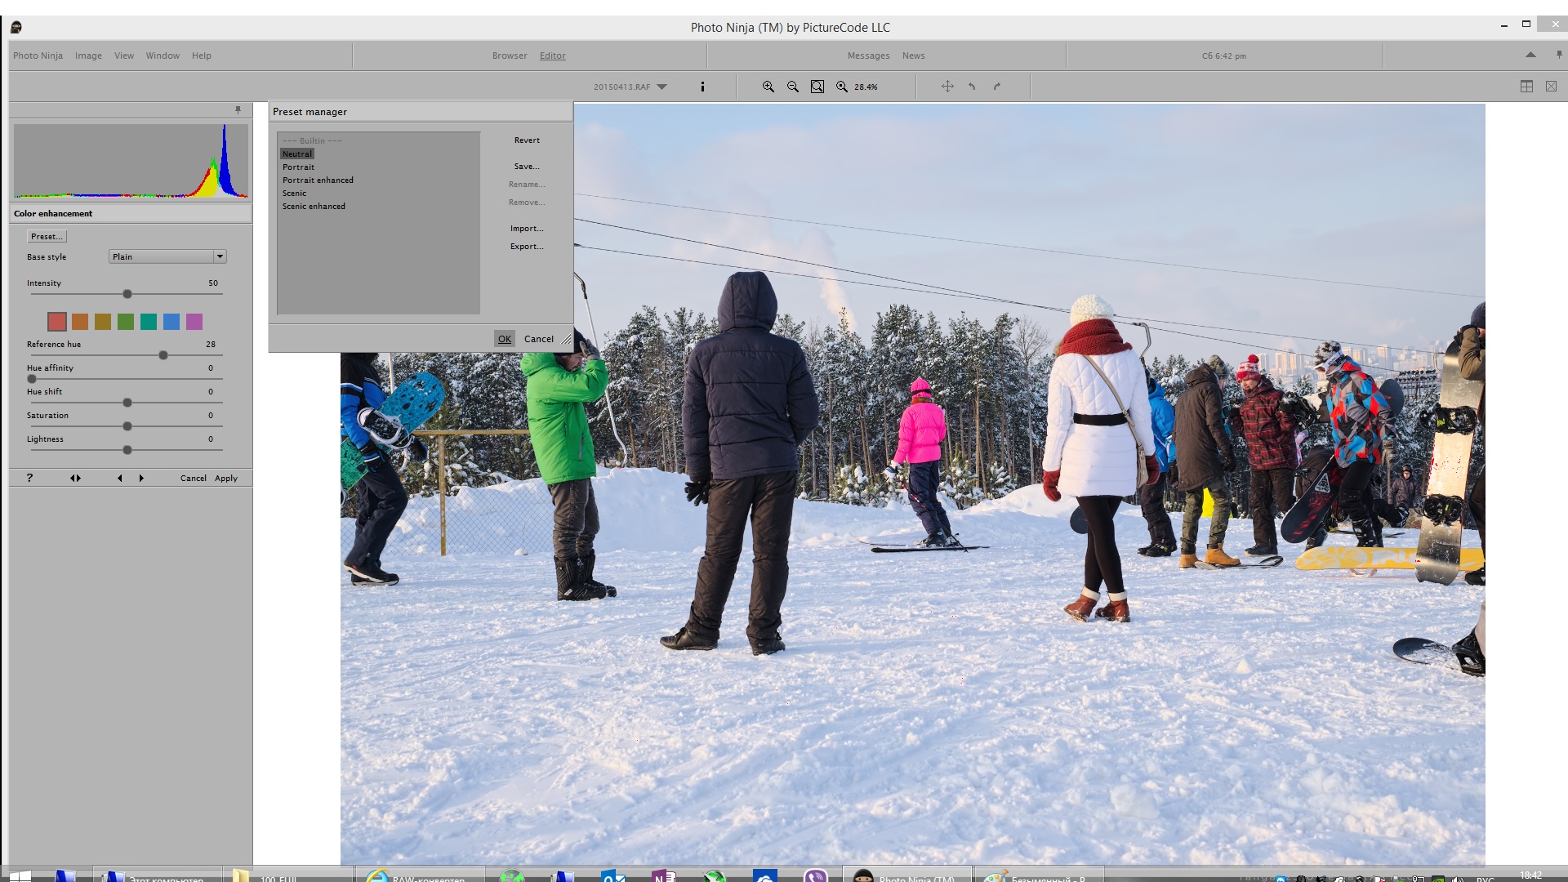Click the Preset... button
Image resolution: width=1568 pixels, height=882 pixels.
point(47,236)
